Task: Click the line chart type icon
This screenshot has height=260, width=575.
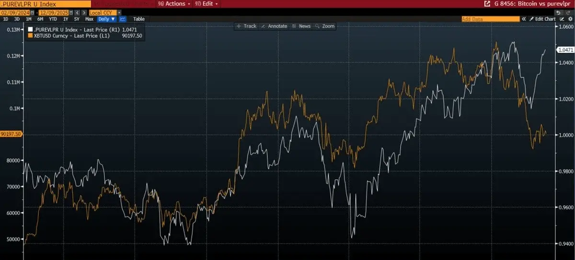Action: (123, 19)
